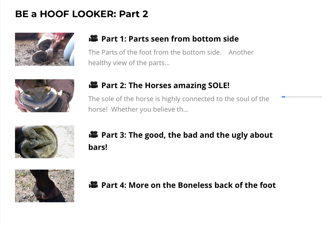Click the Part 2 description about the sole
The height and width of the screenshot is (225, 334).
[x=179, y=104]
